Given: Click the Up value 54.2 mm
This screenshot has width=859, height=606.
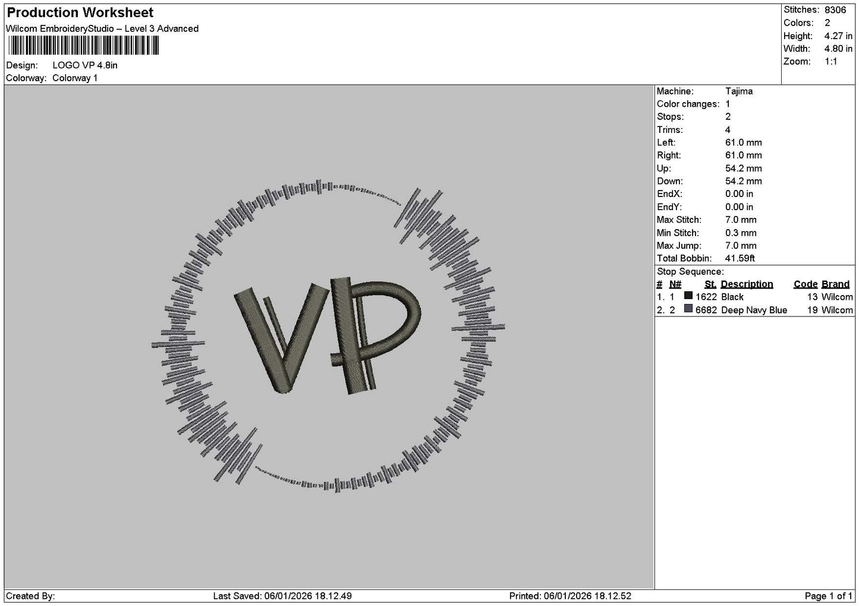Looking at the screenshot, I should [744, 169].
